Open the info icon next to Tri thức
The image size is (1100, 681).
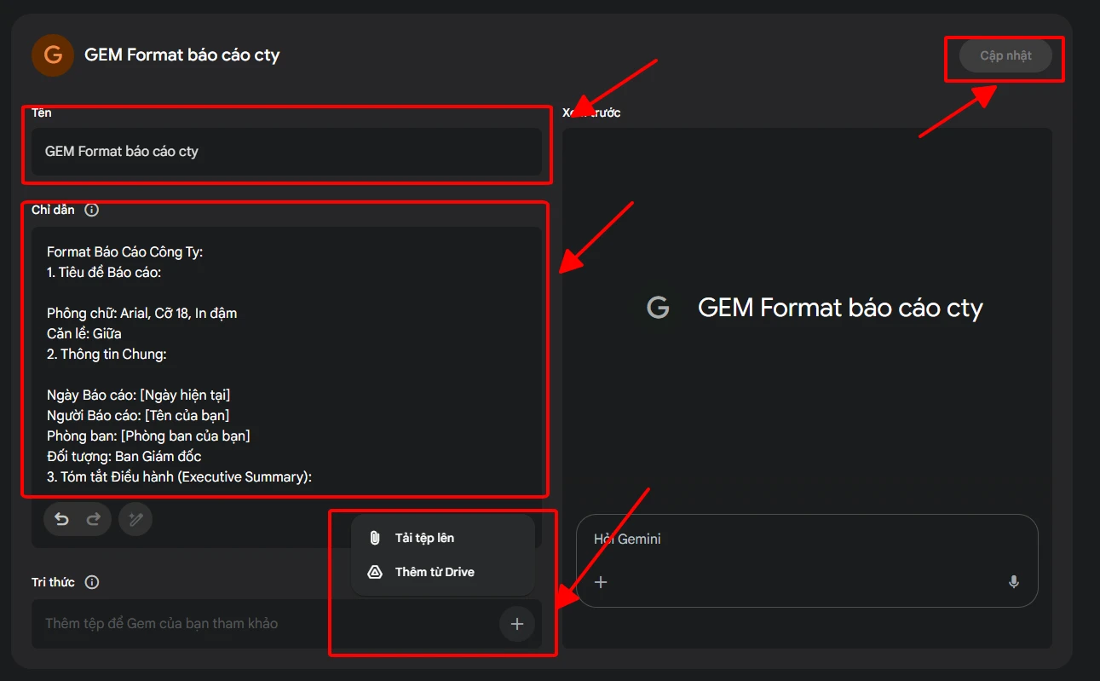tap(92, 582)
